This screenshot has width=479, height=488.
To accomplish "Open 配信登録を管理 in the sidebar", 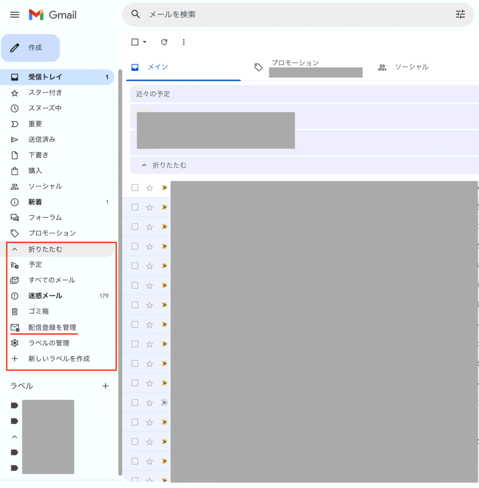I will point(52,327).
